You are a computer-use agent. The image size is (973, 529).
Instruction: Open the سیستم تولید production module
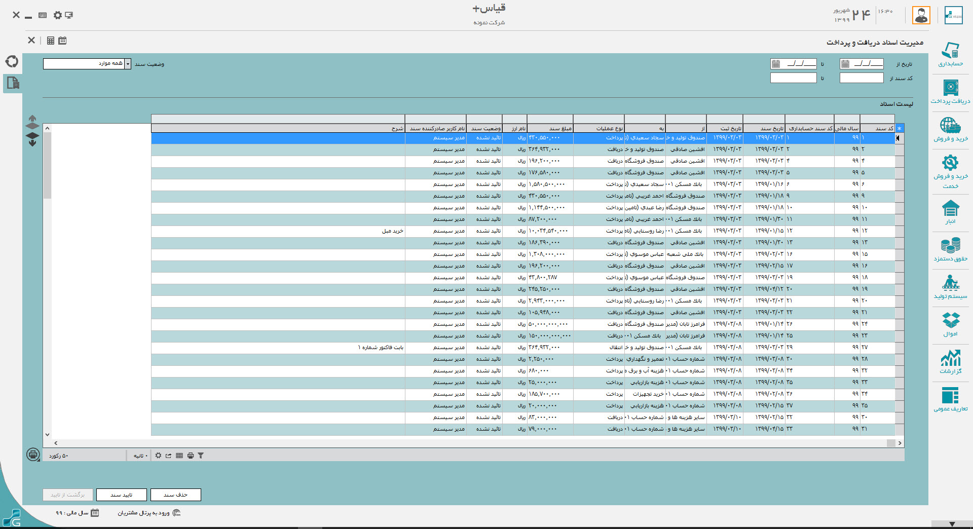coord(951,287)
